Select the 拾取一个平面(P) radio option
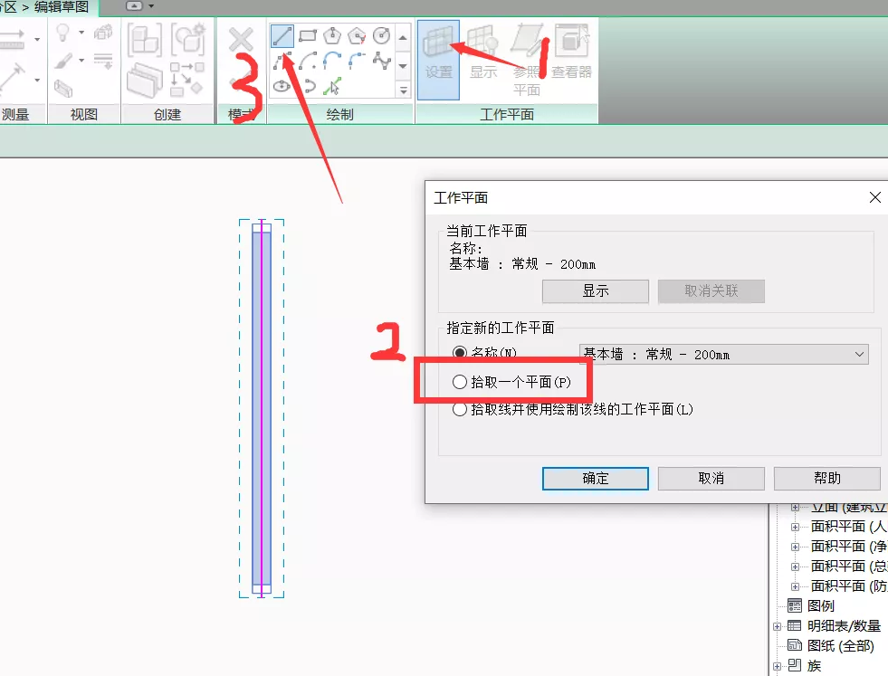 pos(460,383)
